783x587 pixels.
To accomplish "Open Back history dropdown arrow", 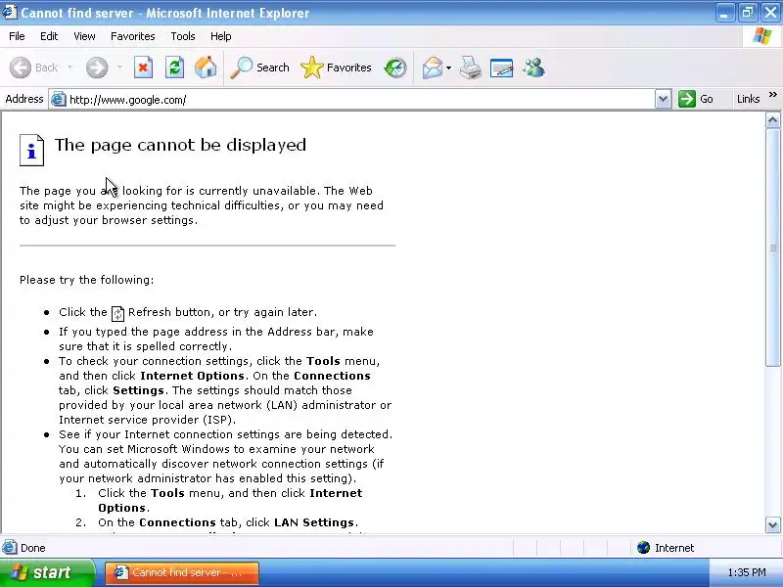I will coord(69,68).
